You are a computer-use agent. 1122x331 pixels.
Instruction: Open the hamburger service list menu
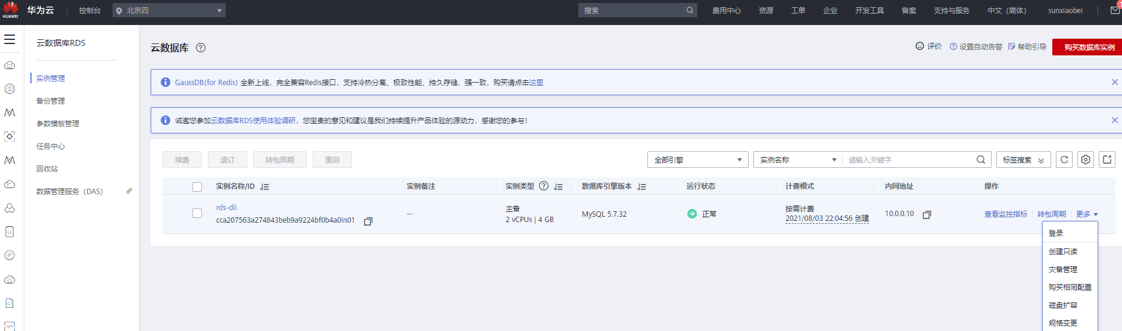[10, 40]
